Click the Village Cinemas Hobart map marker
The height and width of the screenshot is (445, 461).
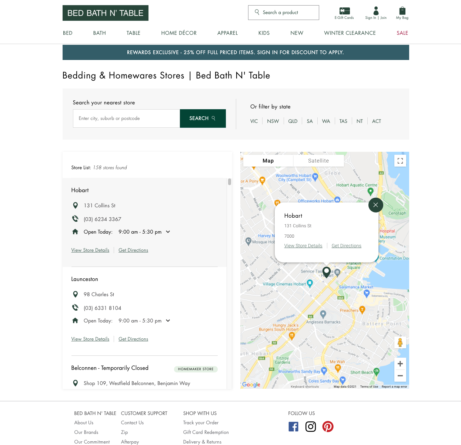(x=310, y=284)
